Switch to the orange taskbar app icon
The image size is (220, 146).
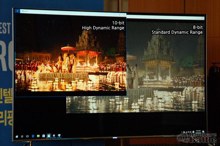pos(54,136)
